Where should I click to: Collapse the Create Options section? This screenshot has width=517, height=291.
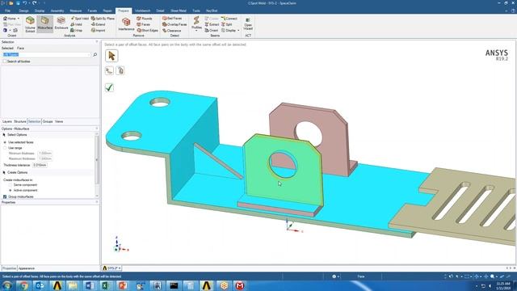click(4, 172)
